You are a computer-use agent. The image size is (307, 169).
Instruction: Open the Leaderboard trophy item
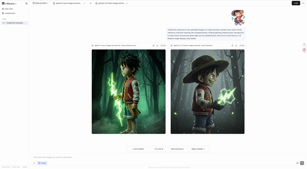[8, 13]
